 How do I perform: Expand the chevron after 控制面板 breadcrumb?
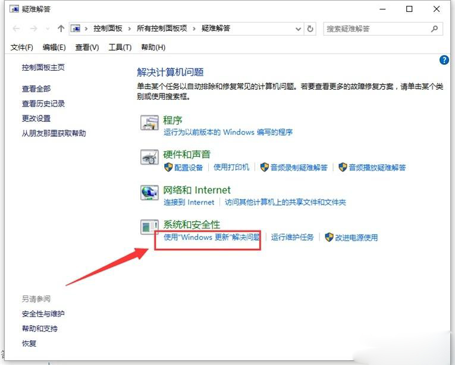[130, 29]
